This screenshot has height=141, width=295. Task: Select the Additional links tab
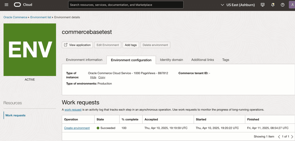click(x=202, y=60)
